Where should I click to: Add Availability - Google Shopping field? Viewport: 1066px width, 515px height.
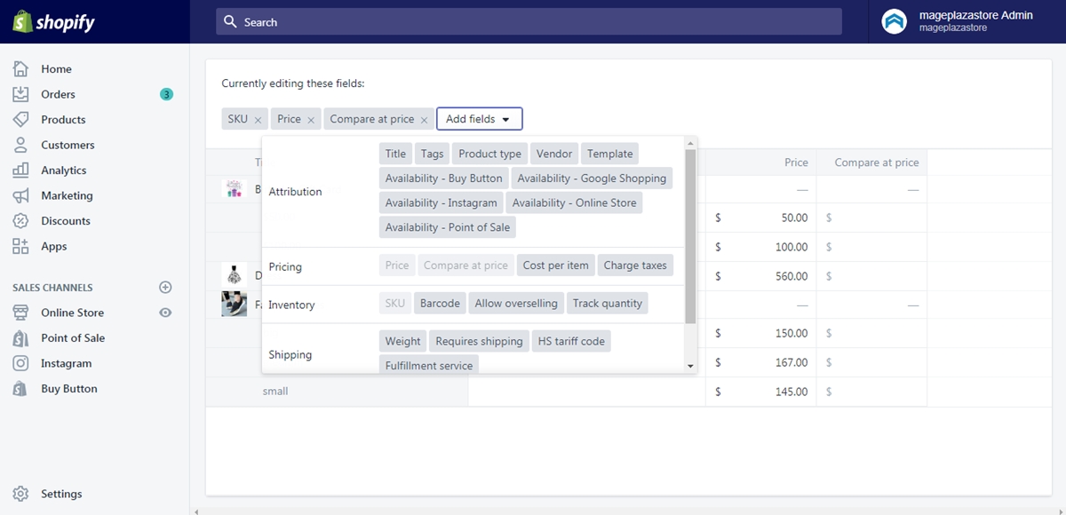point(592,178)
